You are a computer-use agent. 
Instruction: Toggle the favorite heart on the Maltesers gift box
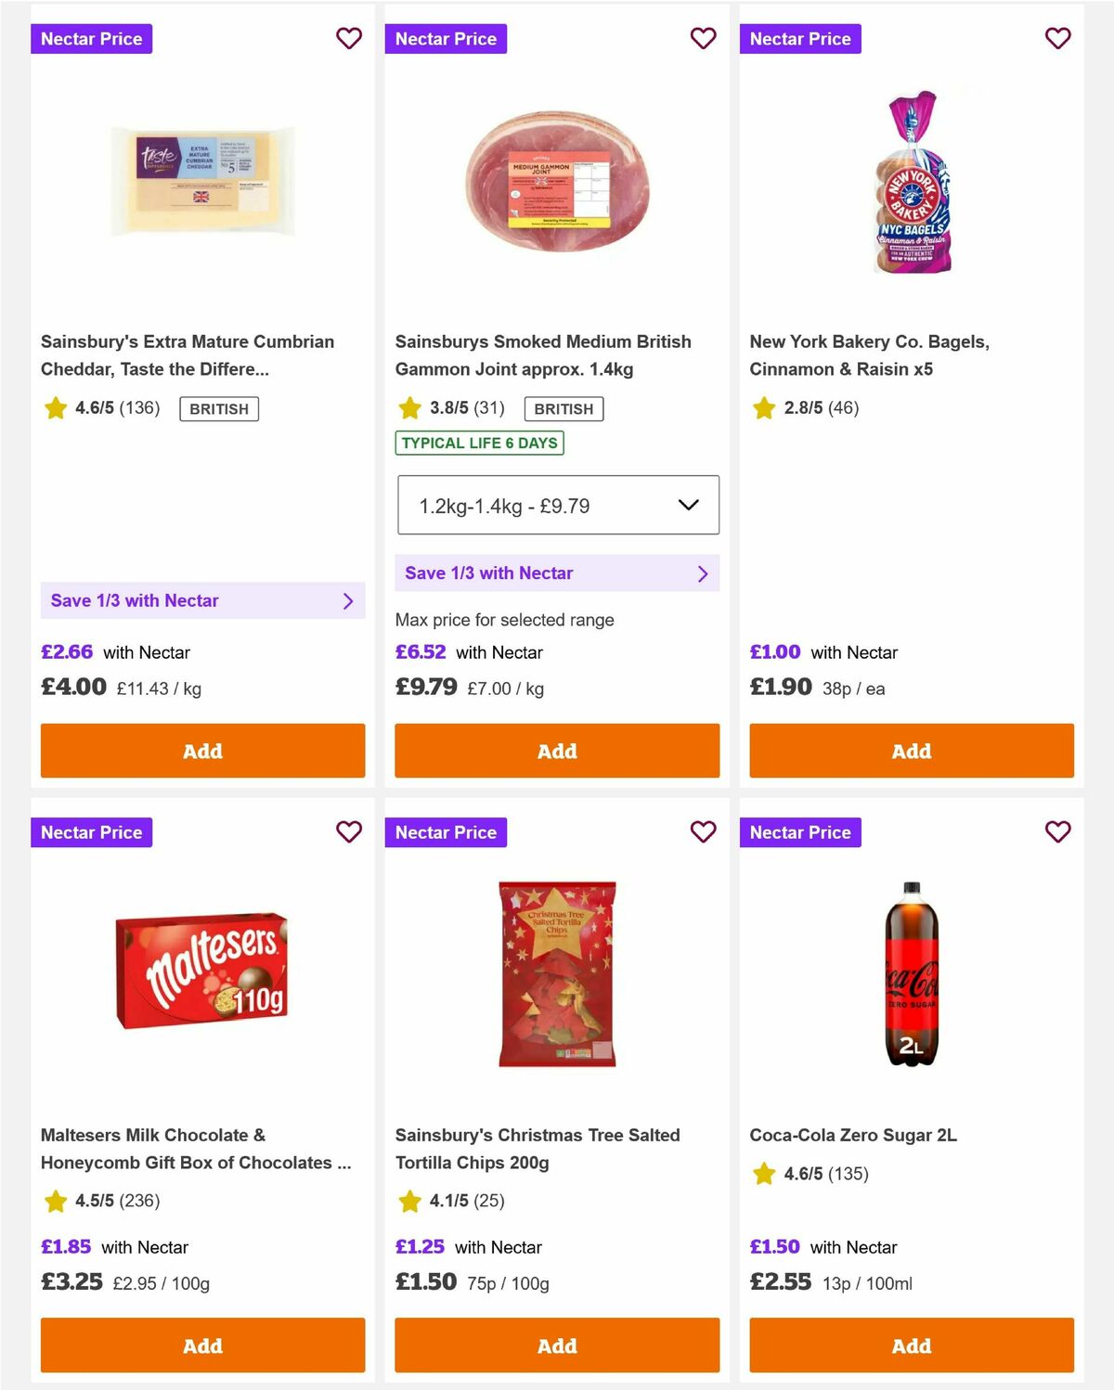point(348,832)
